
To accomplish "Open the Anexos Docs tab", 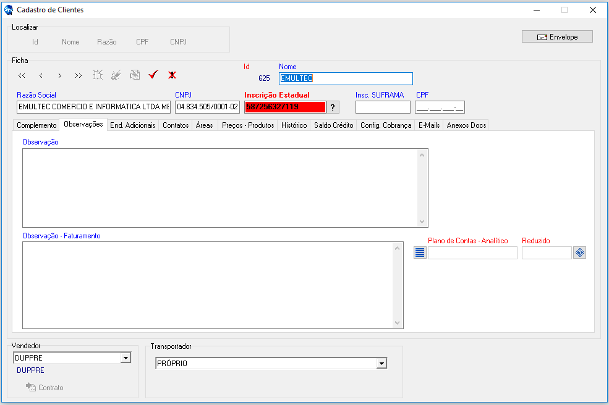I will click(466, 125).
